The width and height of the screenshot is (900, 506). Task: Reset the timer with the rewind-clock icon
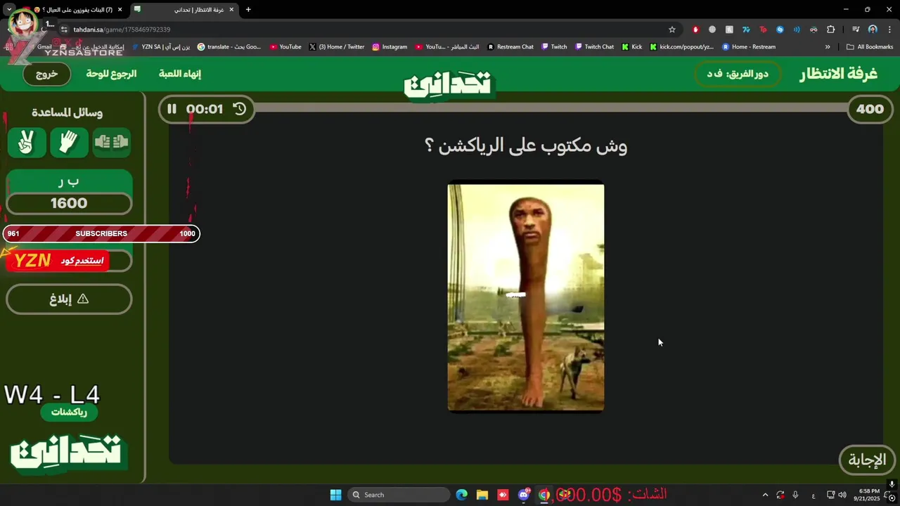click(x=240, y=109)
